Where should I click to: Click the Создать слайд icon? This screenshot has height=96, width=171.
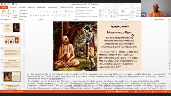coord(15,11)
